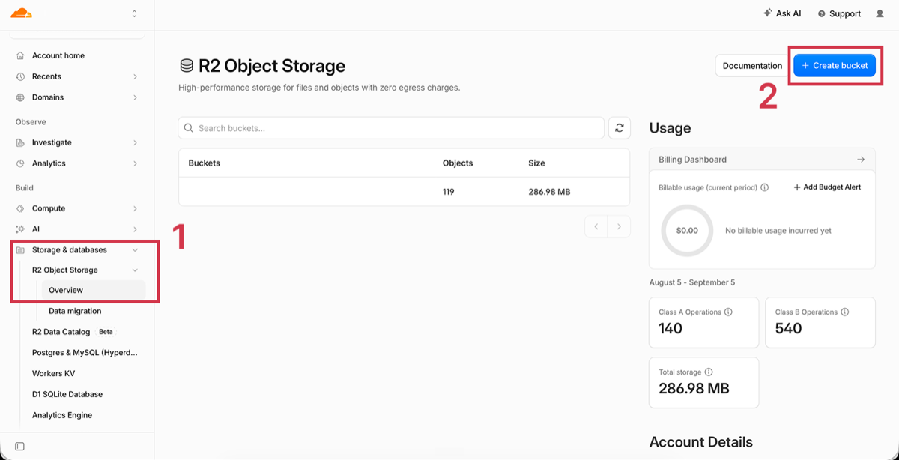Collapse the Storage & databases section

point(135,250)
